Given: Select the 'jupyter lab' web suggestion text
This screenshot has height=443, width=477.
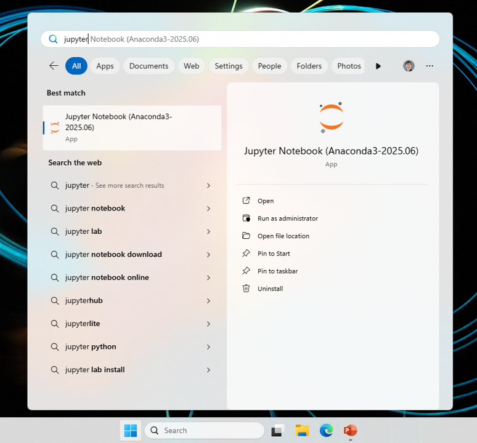Looking at the screenshot, I should (x=83, y=231).
